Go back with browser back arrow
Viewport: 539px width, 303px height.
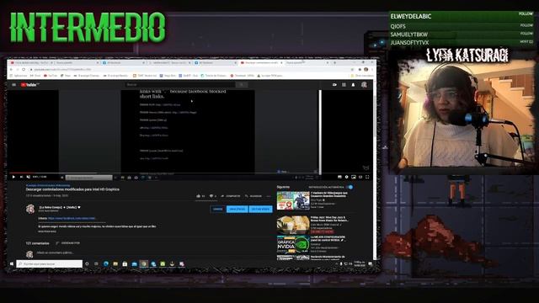(11, 69)
